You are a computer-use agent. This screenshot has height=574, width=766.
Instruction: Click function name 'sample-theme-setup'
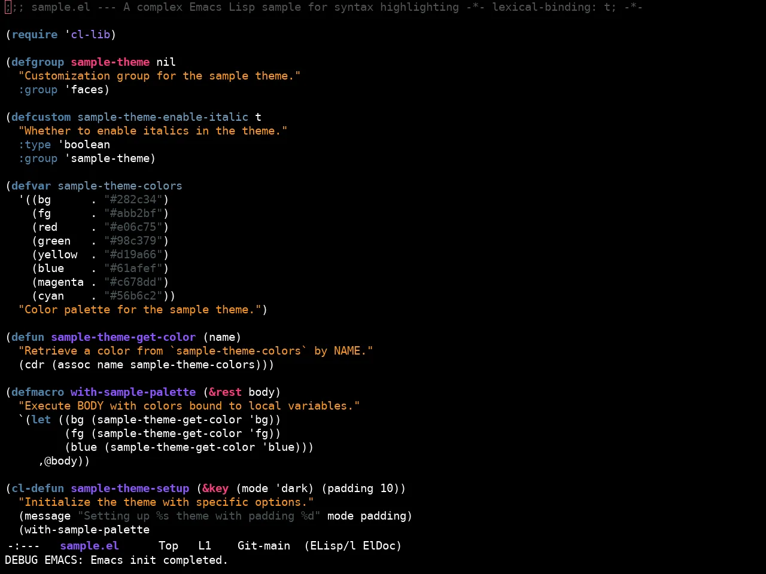(130, 488)
